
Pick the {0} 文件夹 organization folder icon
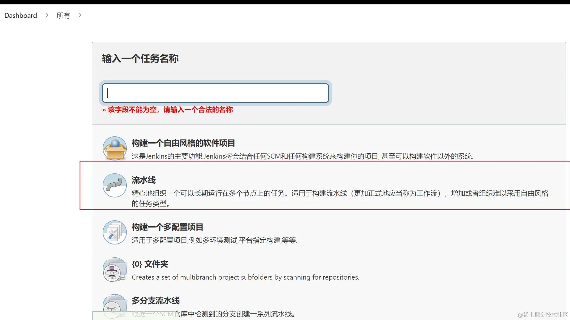[115, 269]
